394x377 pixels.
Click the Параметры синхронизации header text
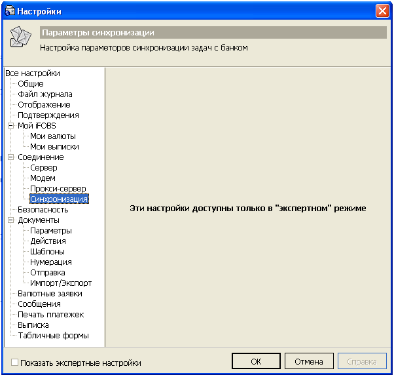click(x=98, y=33)
